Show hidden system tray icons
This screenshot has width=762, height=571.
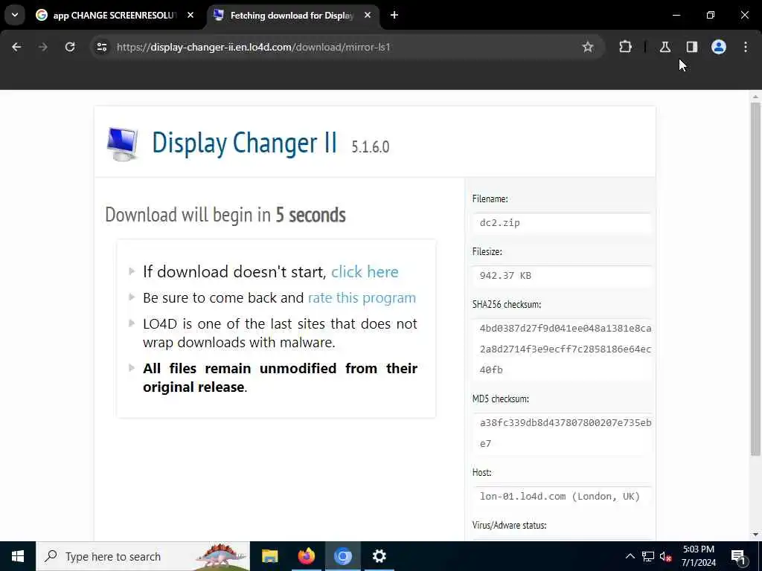tap(630, 556)
